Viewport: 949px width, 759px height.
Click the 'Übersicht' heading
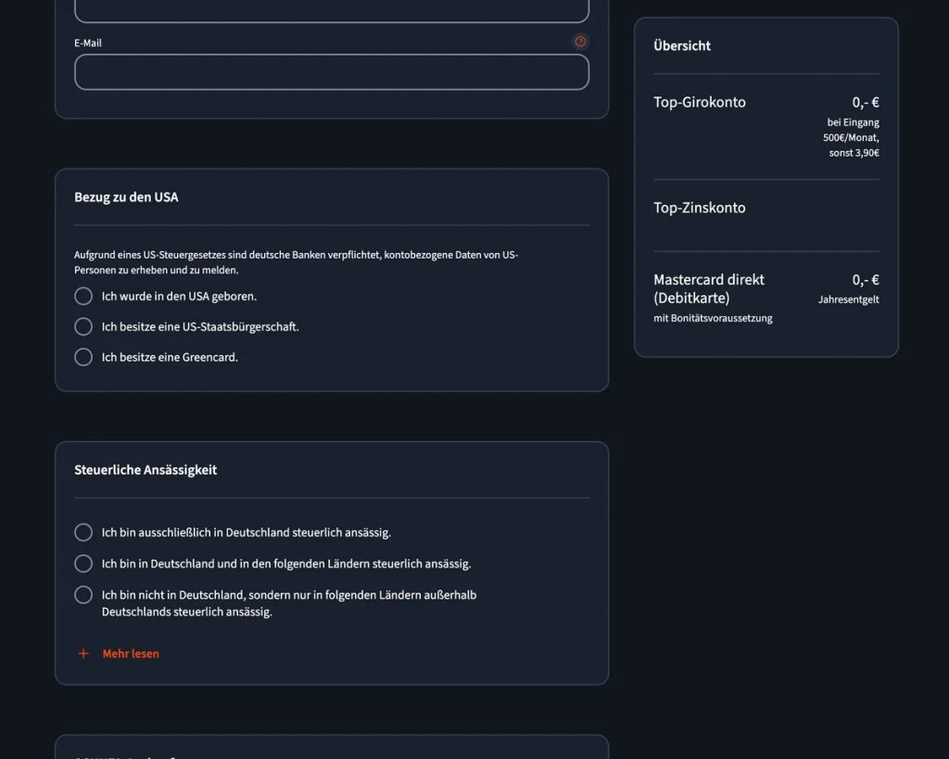tap(682, 46)
